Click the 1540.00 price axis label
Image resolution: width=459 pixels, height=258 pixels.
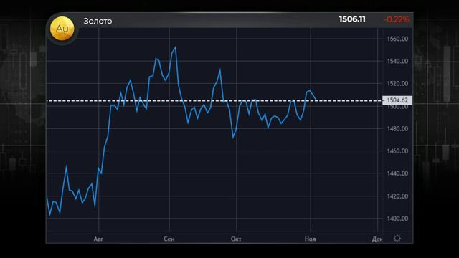point(397,61)
